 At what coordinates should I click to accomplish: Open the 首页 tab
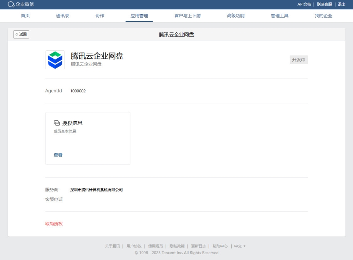pos(25,16)
